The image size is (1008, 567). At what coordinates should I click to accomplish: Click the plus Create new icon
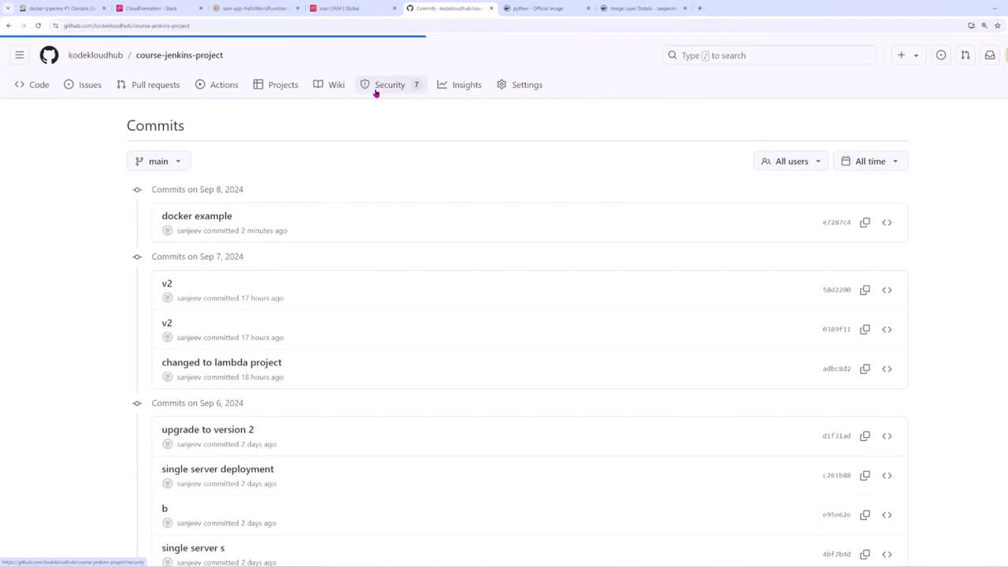coord(902,55)
